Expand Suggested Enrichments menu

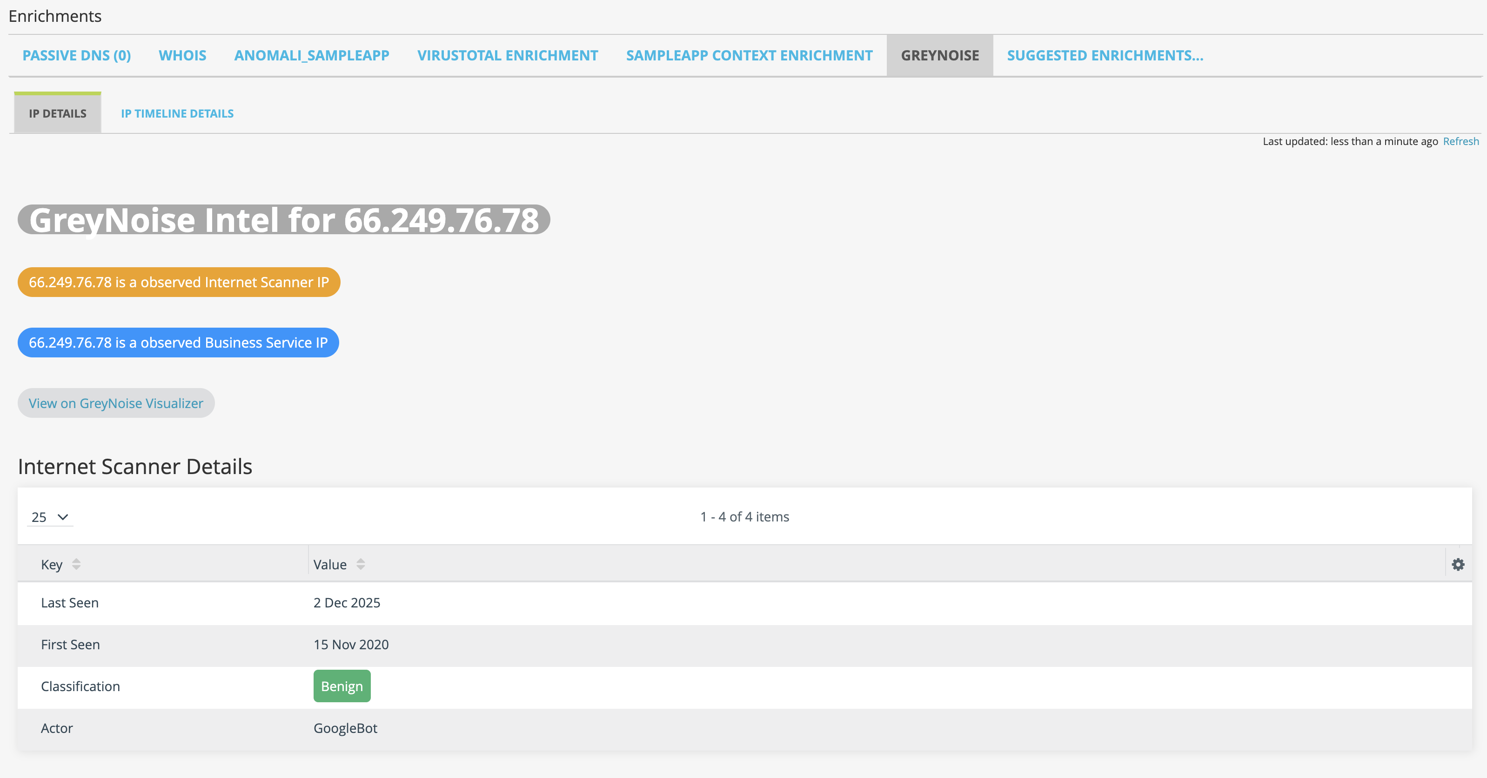(1104, 55)
